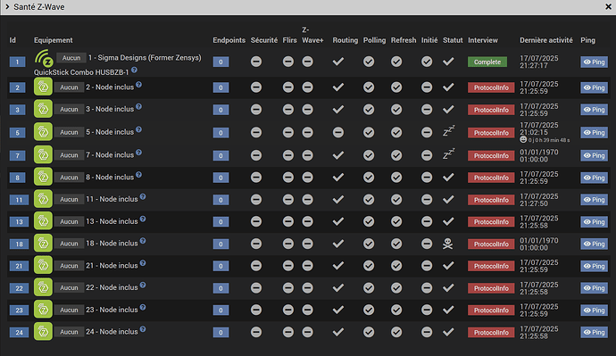The height and width of the screenshot is (356, 616).
Task: Click the security dash icon for node 21
Action: point(256,266)
